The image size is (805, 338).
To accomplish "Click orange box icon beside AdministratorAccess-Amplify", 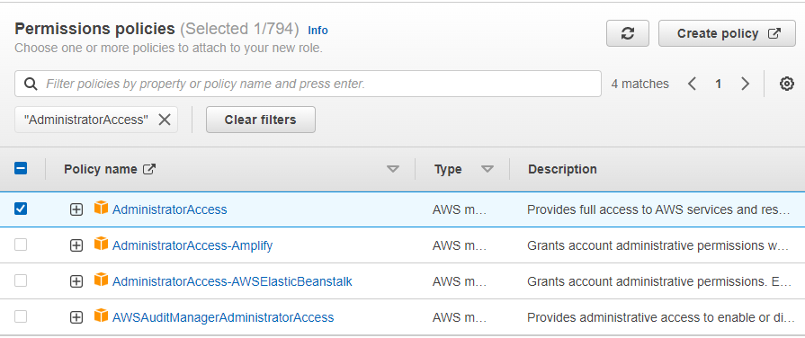I will 101,244.
